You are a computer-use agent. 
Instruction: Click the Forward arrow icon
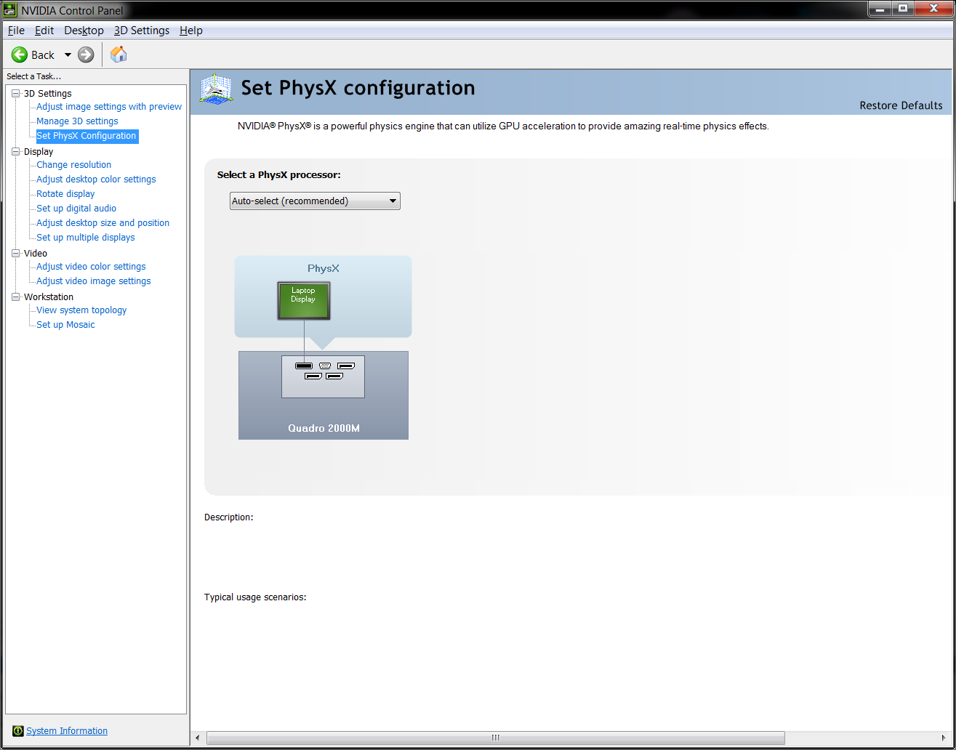click(x=86, y=55)
